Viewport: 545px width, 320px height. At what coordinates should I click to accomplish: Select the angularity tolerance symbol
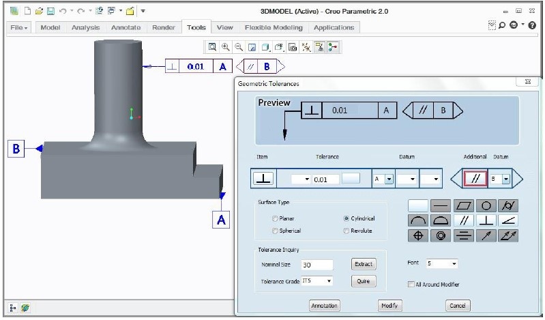tap(508, 220)
